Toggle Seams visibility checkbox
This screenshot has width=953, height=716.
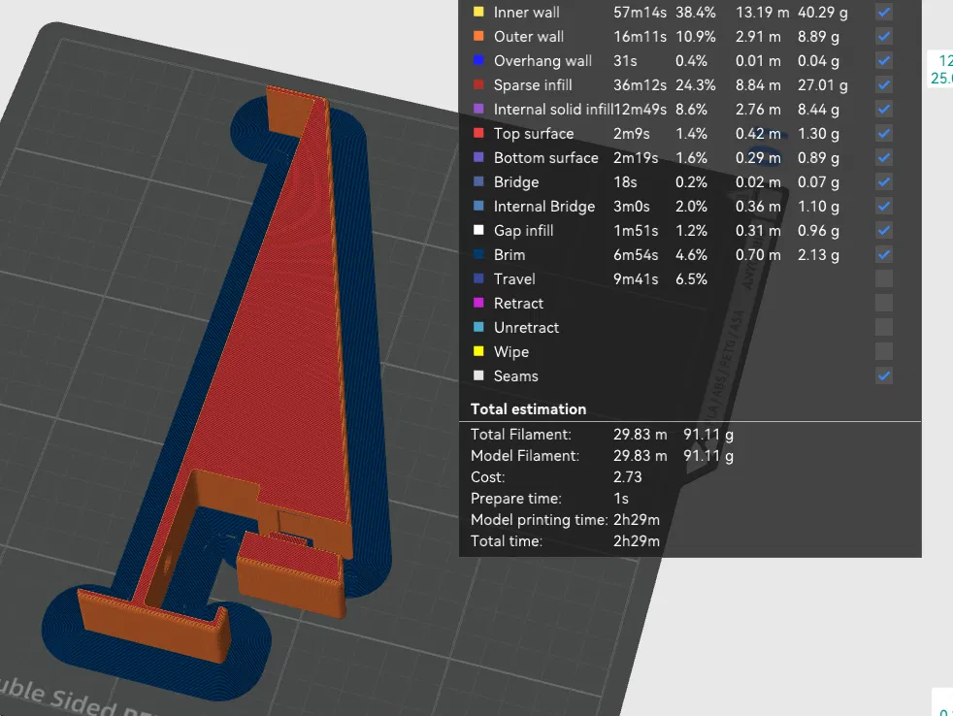coord(884,375)
